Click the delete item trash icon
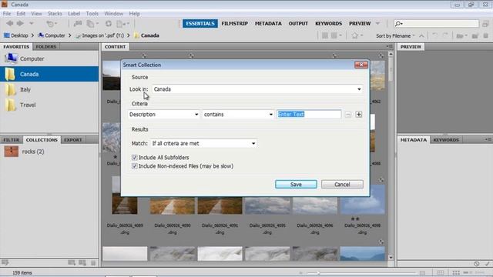This screenshot has width=493, height=277. [486, 36]
